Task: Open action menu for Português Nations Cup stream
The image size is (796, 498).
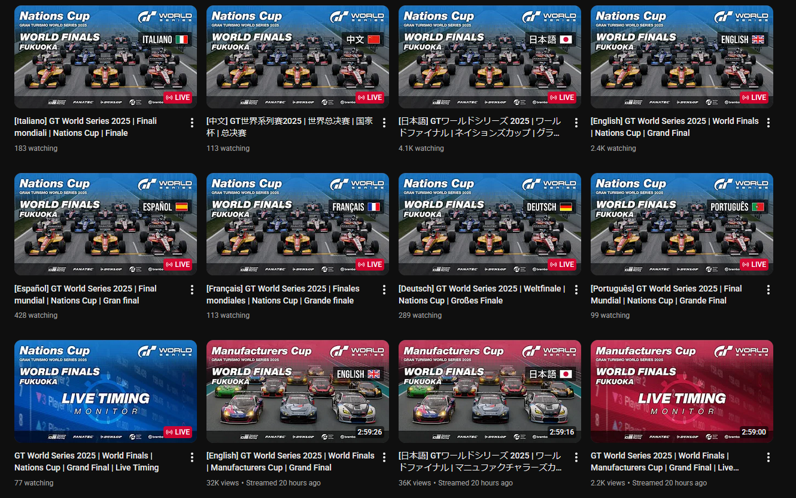Action: click(768, 290)
